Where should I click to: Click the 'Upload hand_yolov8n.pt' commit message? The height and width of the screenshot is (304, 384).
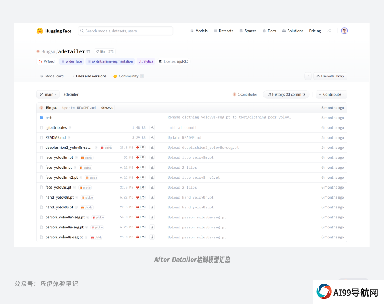191,197
